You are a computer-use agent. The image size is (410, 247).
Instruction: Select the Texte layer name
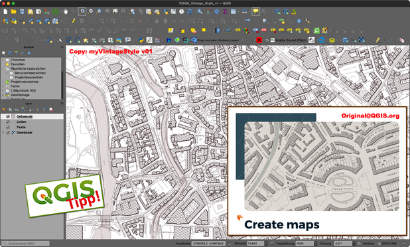click(21, 127)
